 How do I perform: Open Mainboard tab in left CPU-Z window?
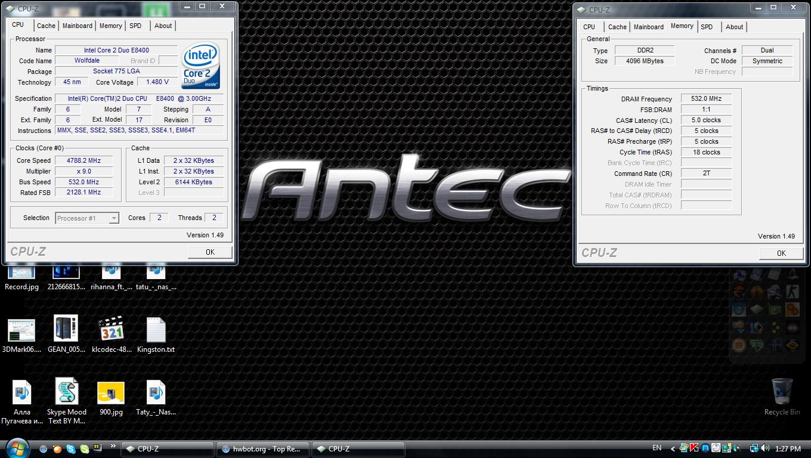[78, 26]
